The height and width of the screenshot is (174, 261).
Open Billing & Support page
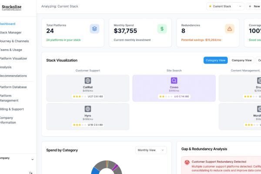tap(12, 109)
